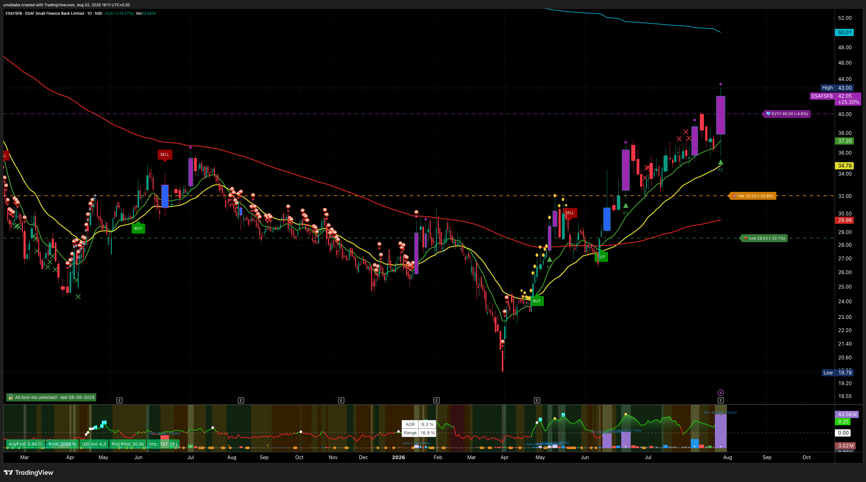Open the E earnings marker between May and Jun 2025
866x482 pixels.
(x=119, y=400)
